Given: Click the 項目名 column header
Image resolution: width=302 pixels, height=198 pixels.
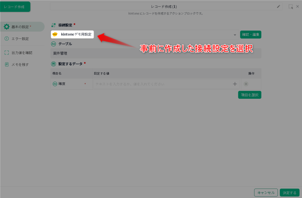Looking at the screenshot, I should pos(57,73).
